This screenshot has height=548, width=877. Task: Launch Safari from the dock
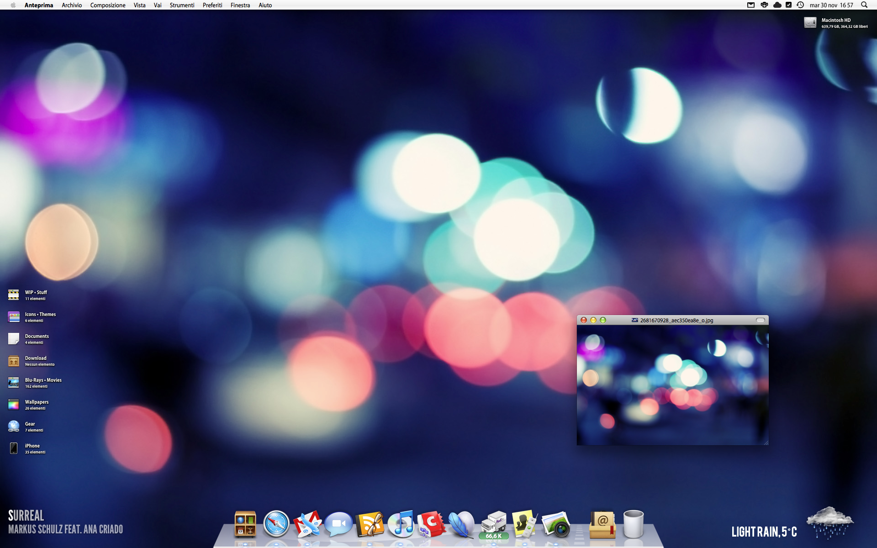276,524
